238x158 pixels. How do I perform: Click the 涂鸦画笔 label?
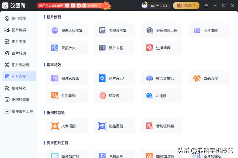click(x=116, y=156)
